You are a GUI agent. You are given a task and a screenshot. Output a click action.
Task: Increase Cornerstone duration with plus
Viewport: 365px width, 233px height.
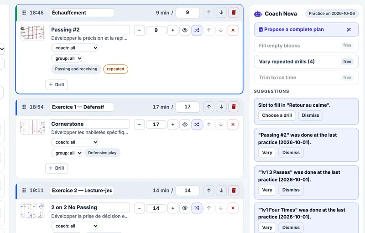pos(173,124)
